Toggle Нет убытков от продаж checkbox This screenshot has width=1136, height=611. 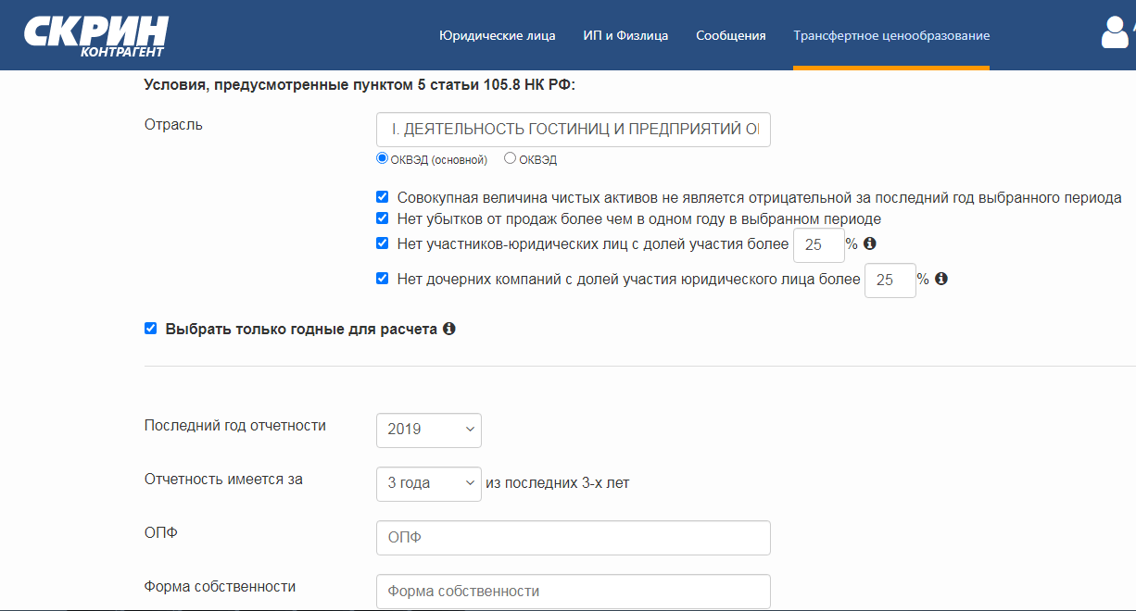click(382, 218)
